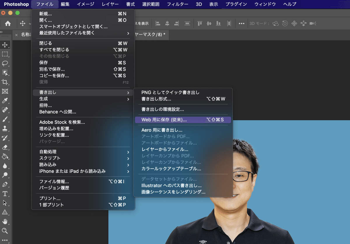Screen dimensions: 350x244
Task: Click the Home icon in options bar
Action: tap(8, 23)
